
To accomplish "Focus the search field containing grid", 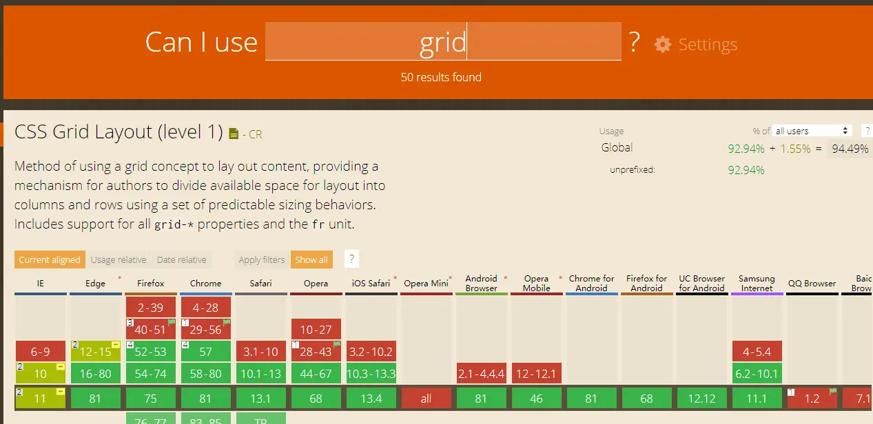I will (x=443, y=41).
